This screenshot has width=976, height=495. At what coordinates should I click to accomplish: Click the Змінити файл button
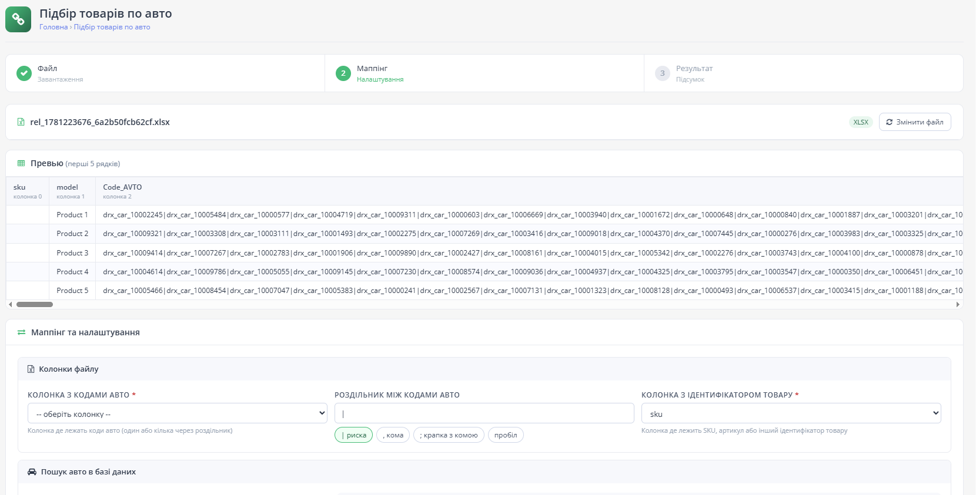click(915, 122)
